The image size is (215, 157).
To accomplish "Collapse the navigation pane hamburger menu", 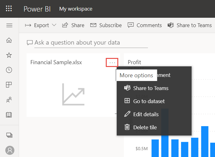I will pyautogui.click(x=9, y=25).
